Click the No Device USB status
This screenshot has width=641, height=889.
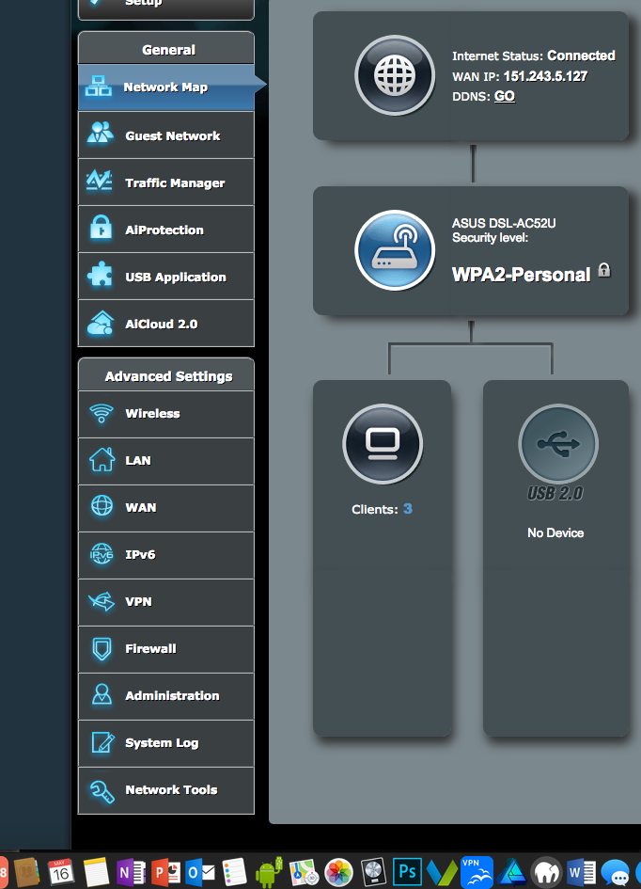click(555, 533)
